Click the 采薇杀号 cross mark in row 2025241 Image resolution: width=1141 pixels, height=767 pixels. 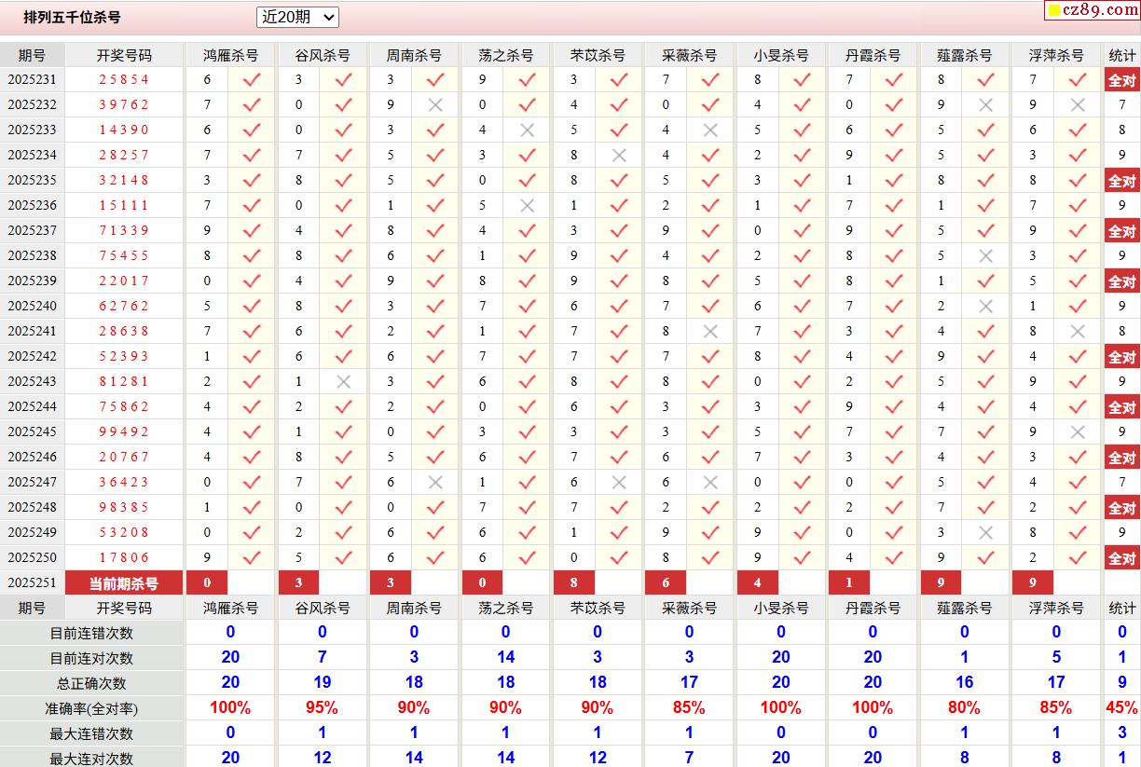pyautogui.click(x=710, y=332)
